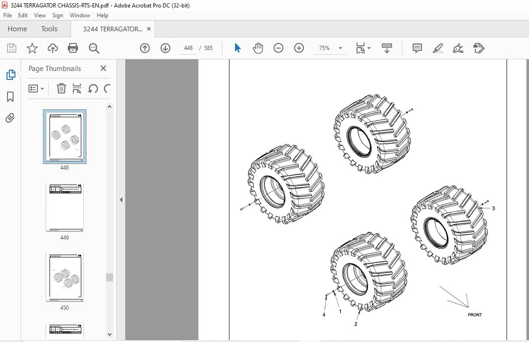Screen dimensions: 529x342
Task: Click callout number 3 in the diagram
Action: pos(493,208)
